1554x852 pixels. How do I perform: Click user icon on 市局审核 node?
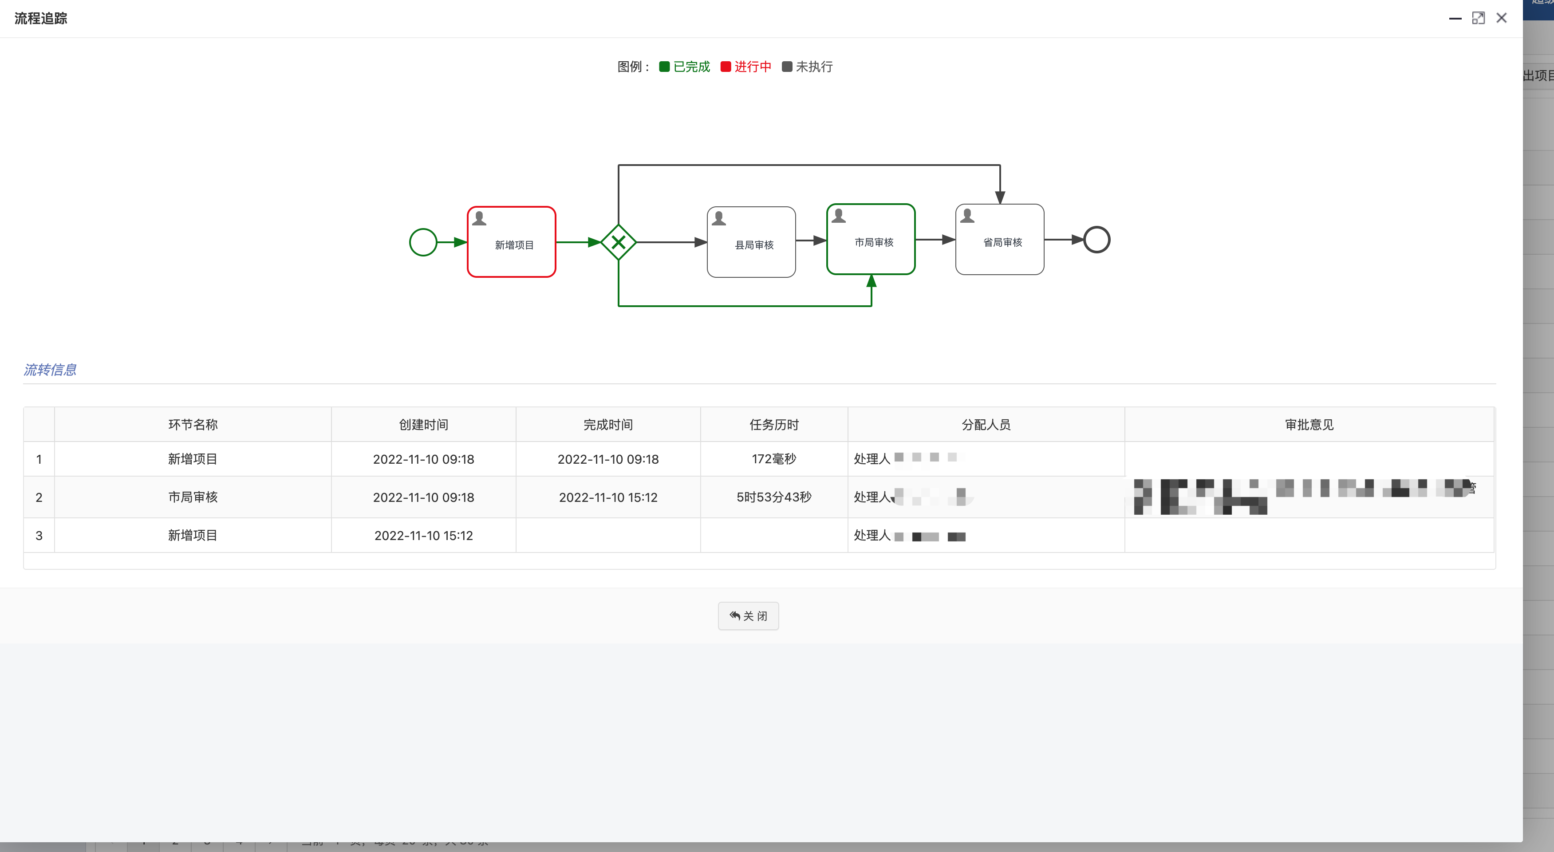839,215
